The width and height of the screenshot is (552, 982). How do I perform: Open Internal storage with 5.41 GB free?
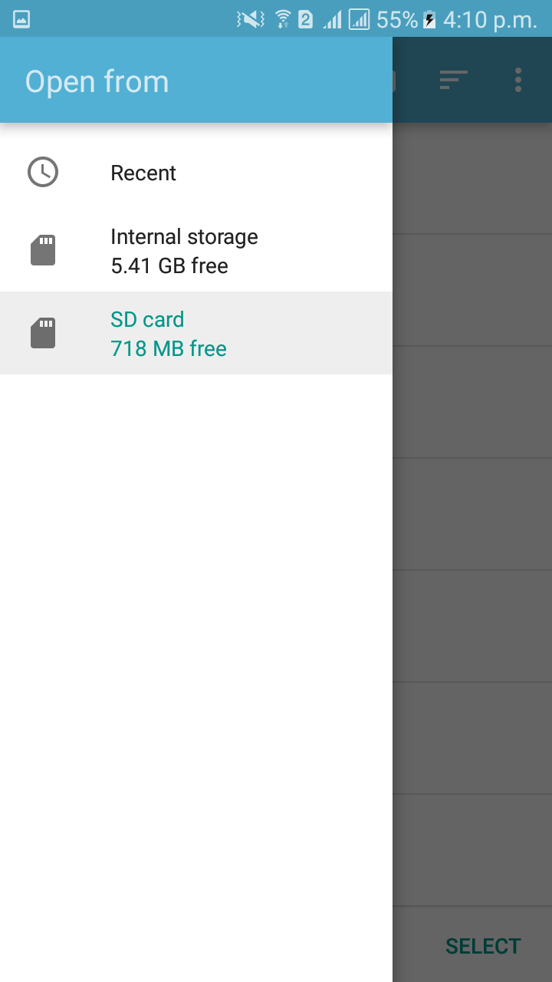pyautogui.click(x=184, y=250)
